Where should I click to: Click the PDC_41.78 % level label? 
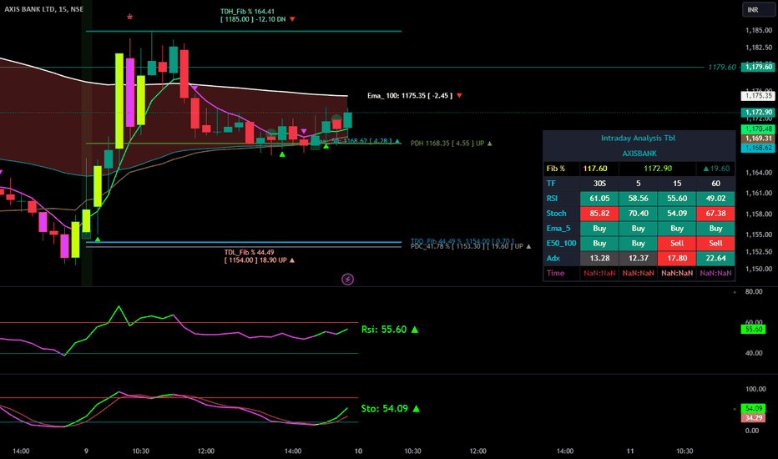click(470, 247)
